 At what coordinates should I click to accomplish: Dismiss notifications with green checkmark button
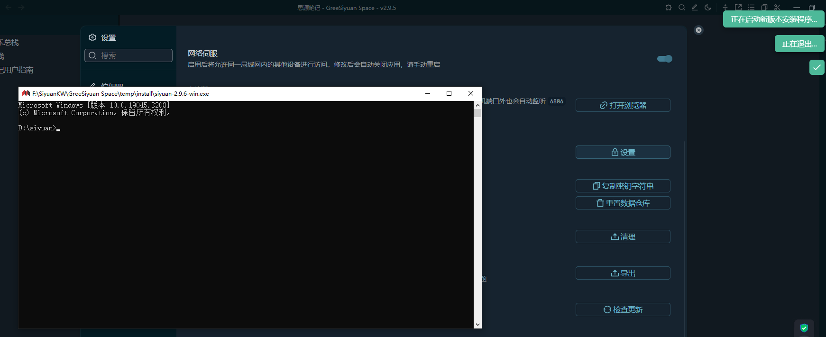point(817,67)
